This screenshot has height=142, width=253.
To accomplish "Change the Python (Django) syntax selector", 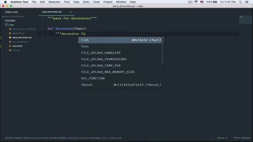I will [x=242, y=138].
